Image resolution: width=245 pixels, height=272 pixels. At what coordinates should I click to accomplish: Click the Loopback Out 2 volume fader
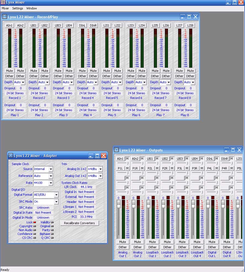click(163, 204)
